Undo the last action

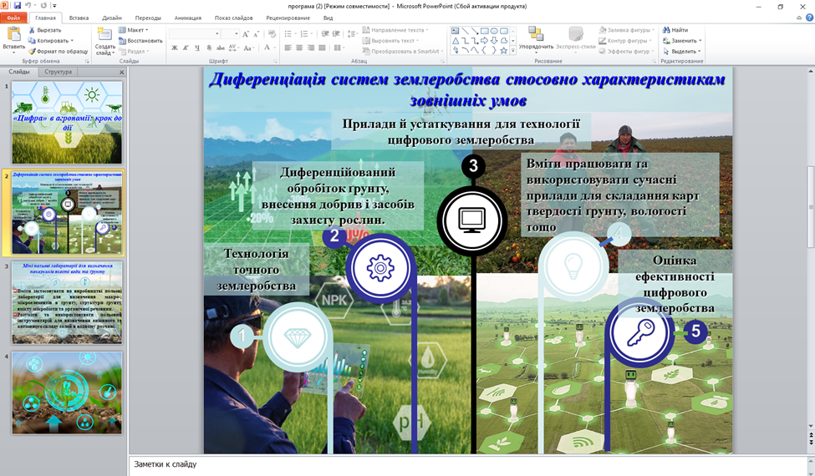pos(28,6)
